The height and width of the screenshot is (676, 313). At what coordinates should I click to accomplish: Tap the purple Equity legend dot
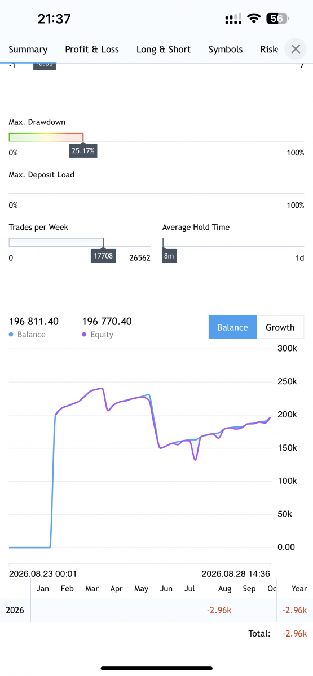85,335
